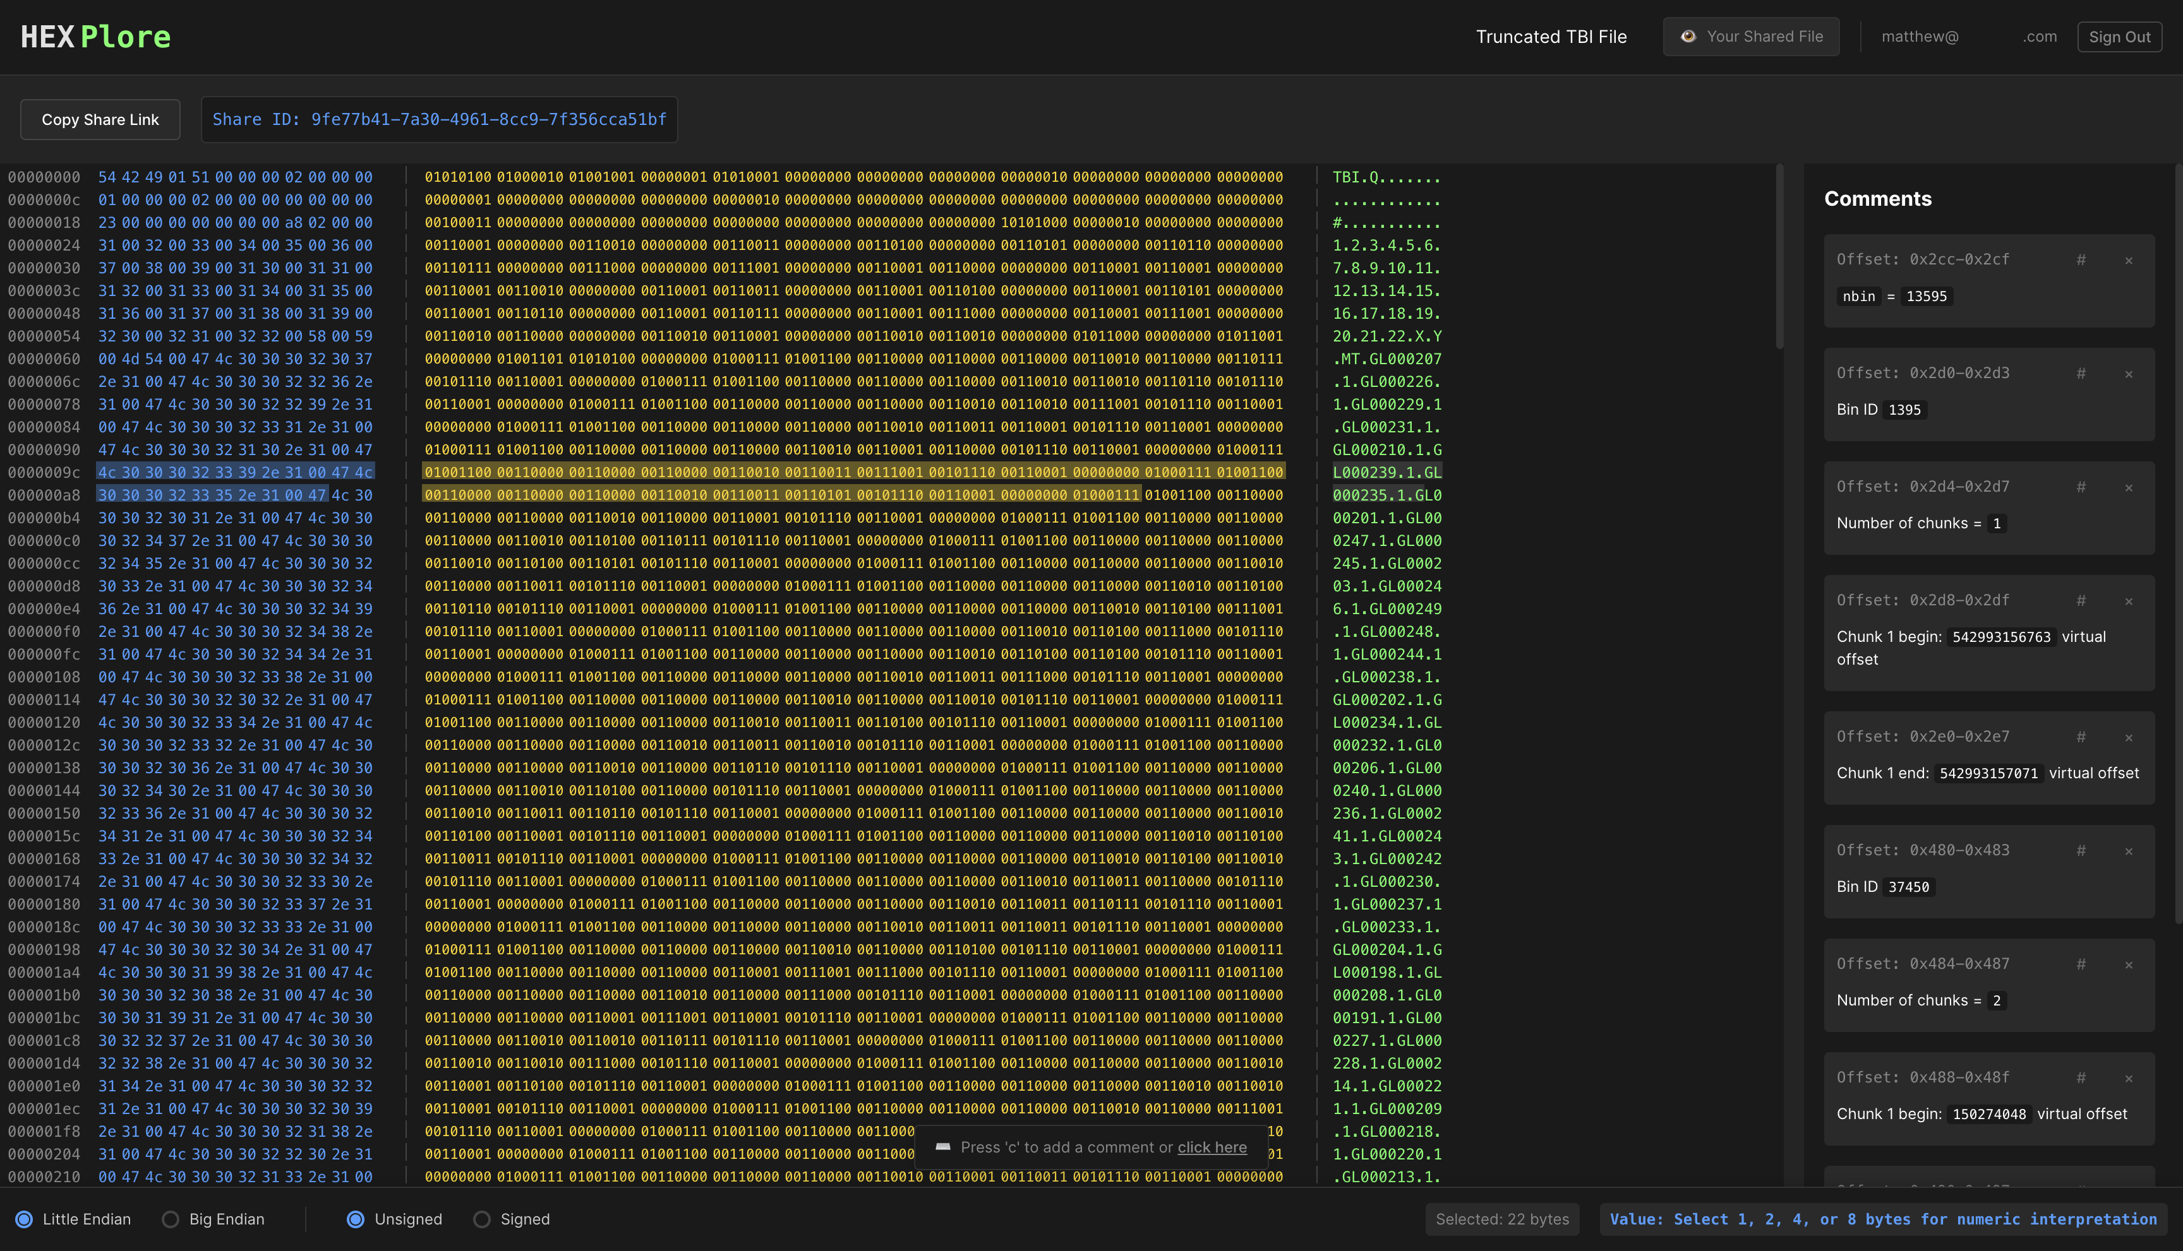Click the value 542993157071 in comment
This screenshot has width=2183, height=1251.
pos(1988,773)
